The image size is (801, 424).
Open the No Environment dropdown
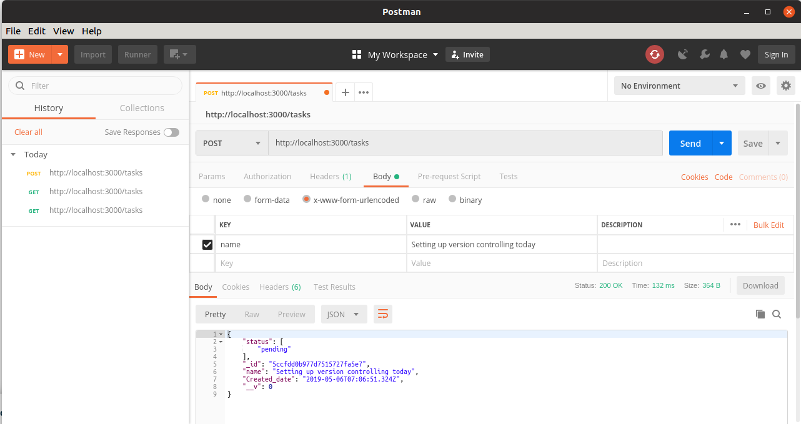(680, 86)
